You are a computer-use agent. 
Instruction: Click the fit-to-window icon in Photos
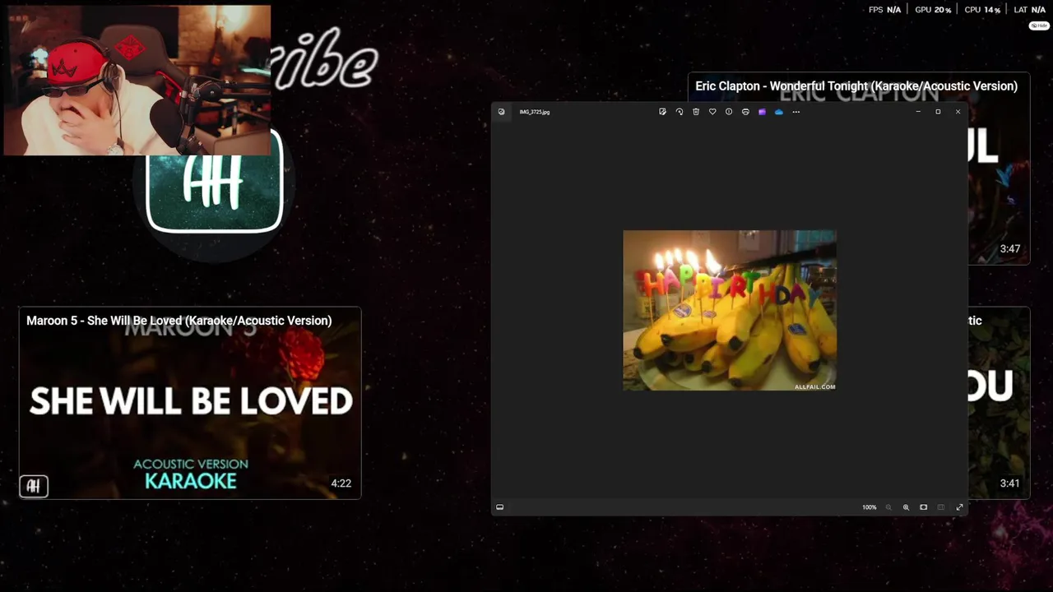[x=924, y=507]
